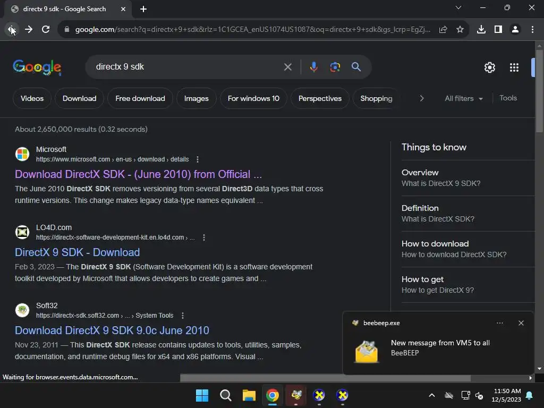Select the Download filter chip
Viewport: 544px width, 408px height.
80,98
